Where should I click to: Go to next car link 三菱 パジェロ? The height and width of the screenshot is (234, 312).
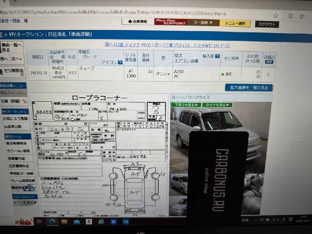pos(192,45)
